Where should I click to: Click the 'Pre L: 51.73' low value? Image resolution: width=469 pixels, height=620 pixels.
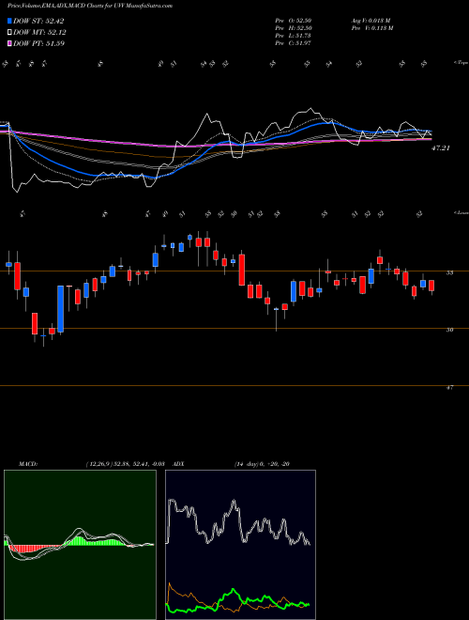[x=294, y=36]
